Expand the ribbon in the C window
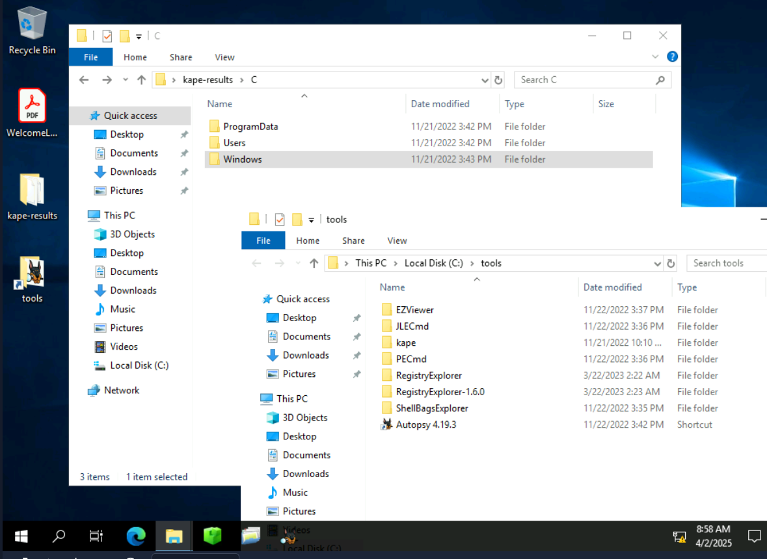The height and width of the screenshot is (559, 767). click(656, 57)
